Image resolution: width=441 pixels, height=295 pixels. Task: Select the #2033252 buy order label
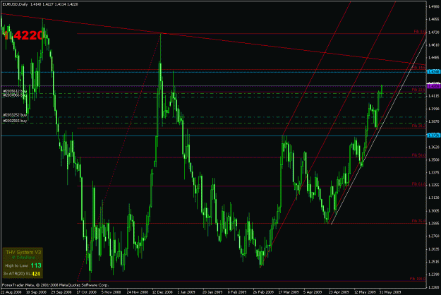[15, 115]
